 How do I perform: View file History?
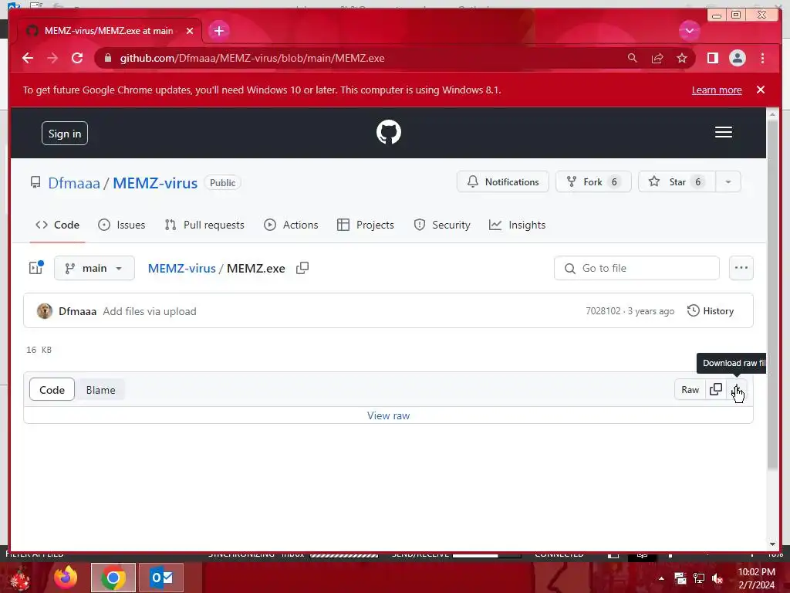[711, 310]
